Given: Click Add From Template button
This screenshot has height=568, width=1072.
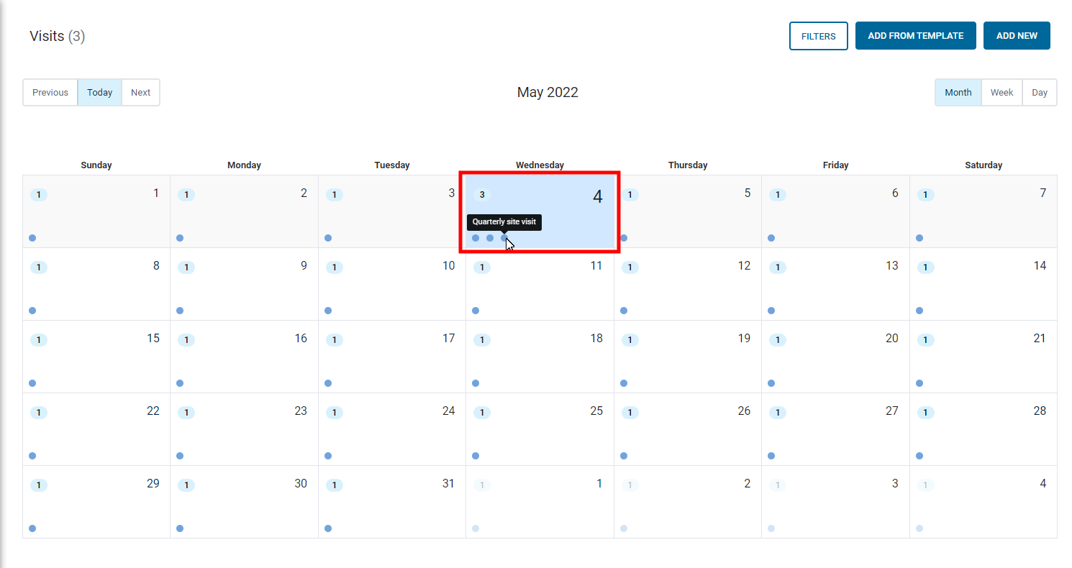Looking at the screenshot, I should point(916,36).
